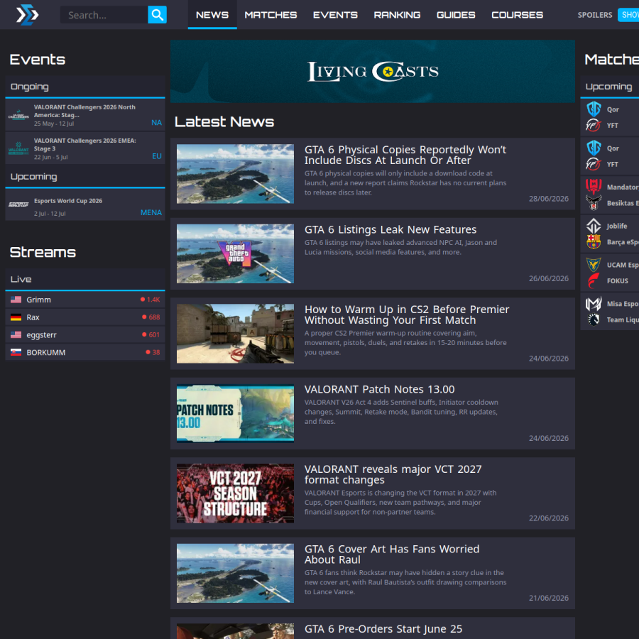The width and height of the screenshot is (639, 639).
Task: Click the 1.4K viewer count for Grimm
Action: (x=151, y=300)
